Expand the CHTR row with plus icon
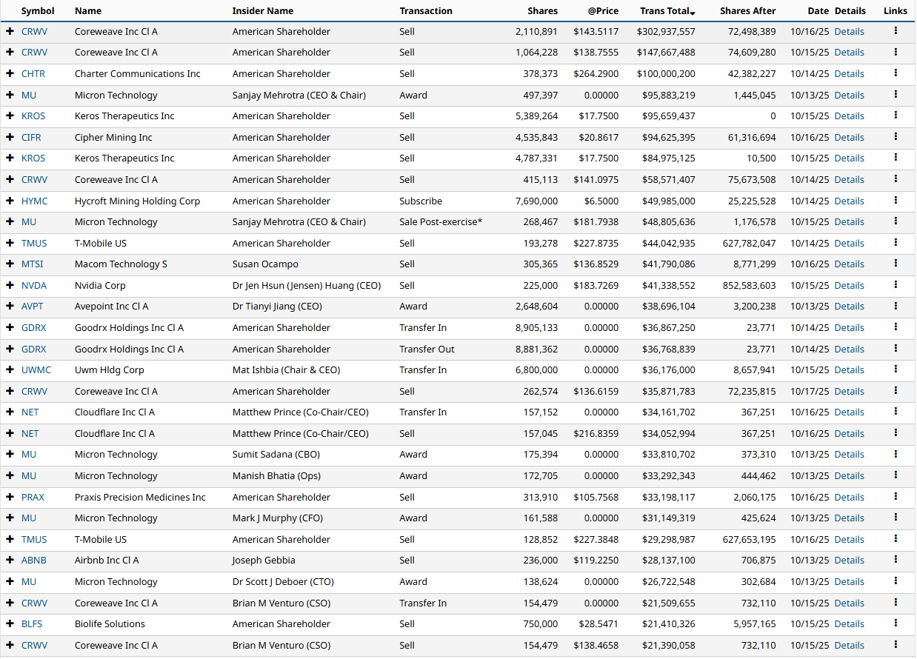Image resolution: width=917 pixels, height=659 pixels. coord(10,73)
